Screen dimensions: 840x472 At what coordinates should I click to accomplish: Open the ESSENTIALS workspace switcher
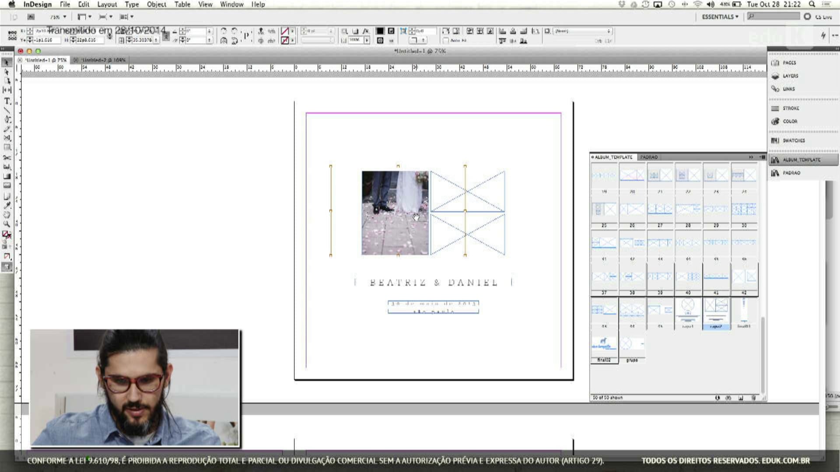coord(720,17)
